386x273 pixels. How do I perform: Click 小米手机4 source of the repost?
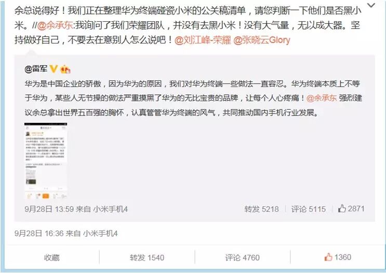(100, 233)
